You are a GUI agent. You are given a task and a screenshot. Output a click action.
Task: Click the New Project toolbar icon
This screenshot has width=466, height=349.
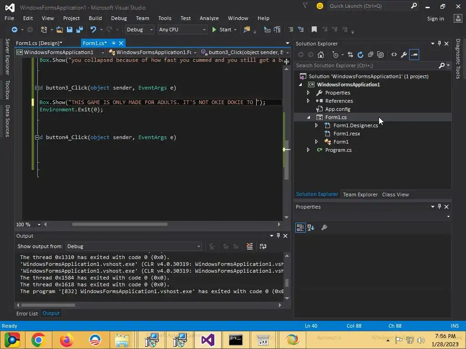[44, 30]
